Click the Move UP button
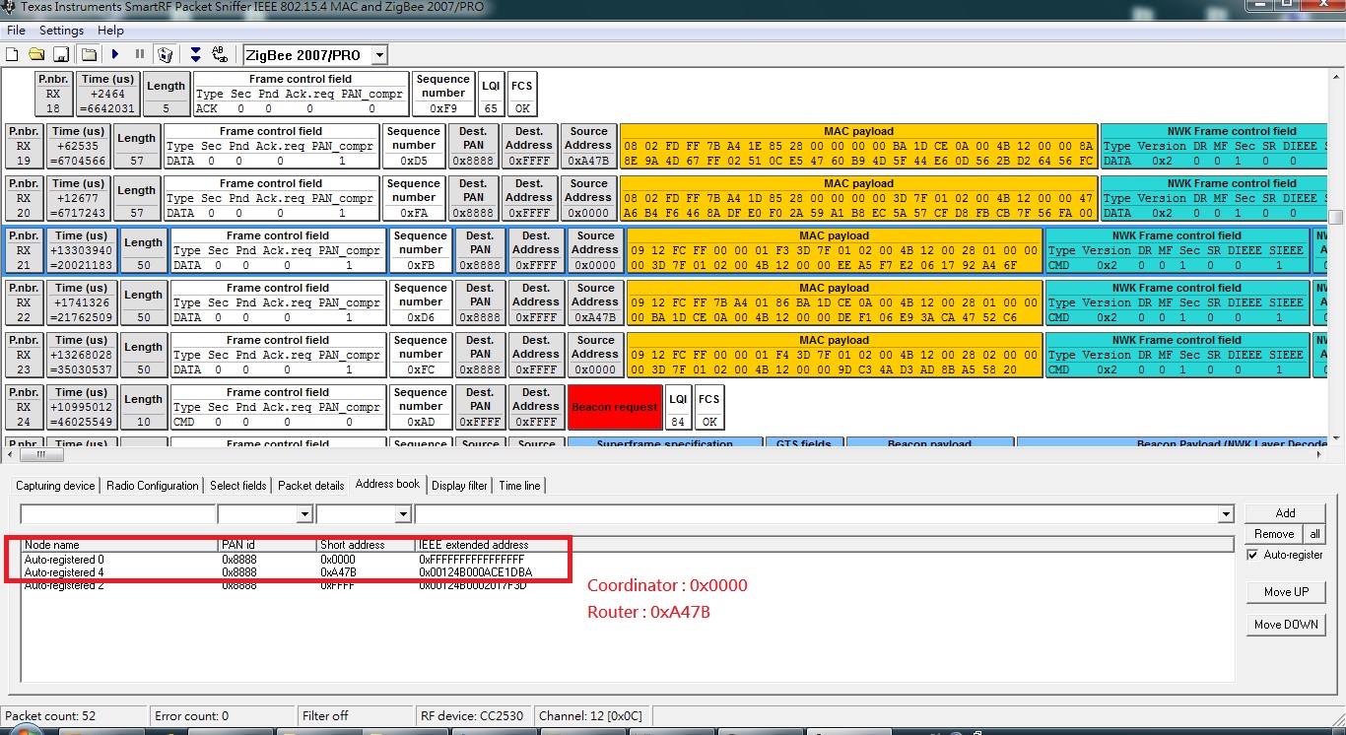1346x735 pixels. (x=1286, y=592)
